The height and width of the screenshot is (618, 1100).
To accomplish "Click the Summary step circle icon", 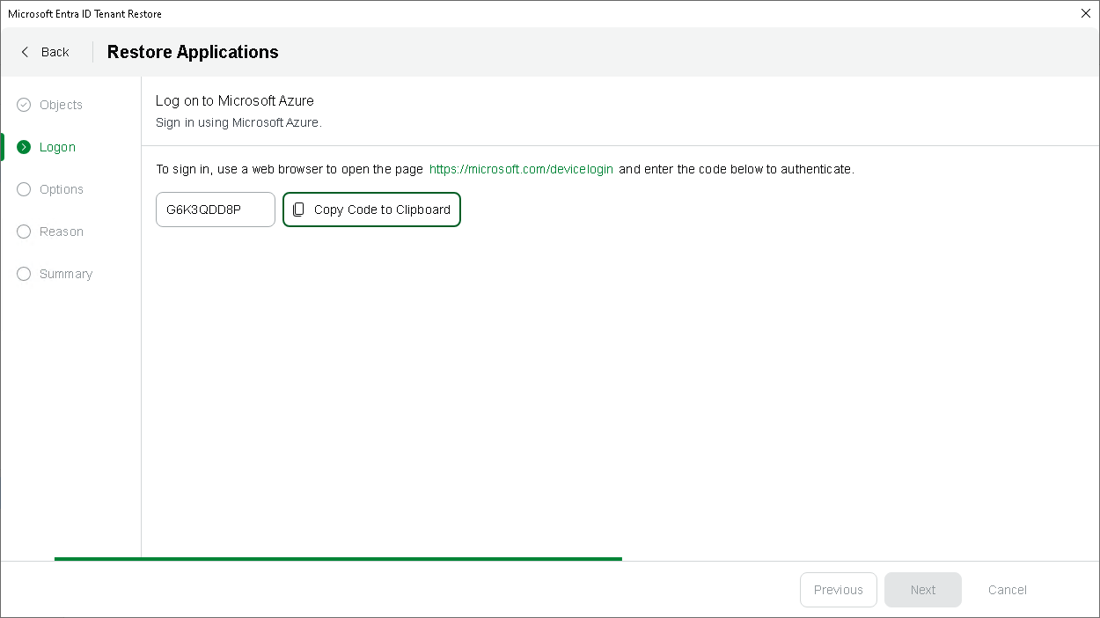I will coord(24,274).
